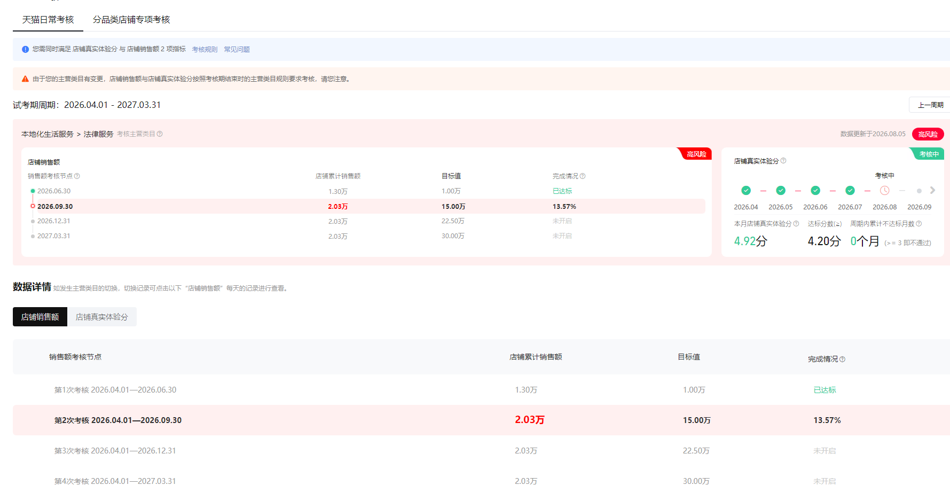950x493 pixels.
Task: Click the 数据更新于2026.08.05 text
Action: 873,134
